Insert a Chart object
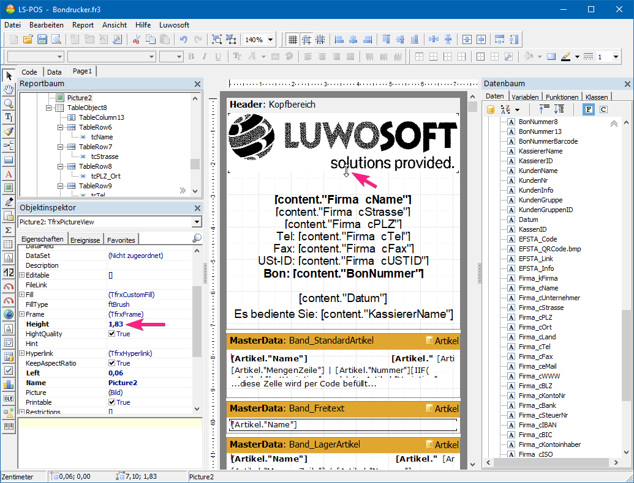Viewport: 634px width, 483px height. [x=9, y=385]
